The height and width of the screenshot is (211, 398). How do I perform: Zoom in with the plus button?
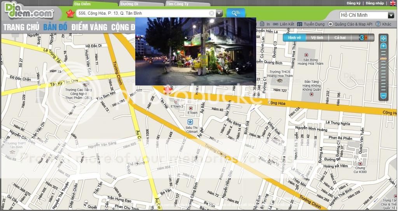pos(383,46)
